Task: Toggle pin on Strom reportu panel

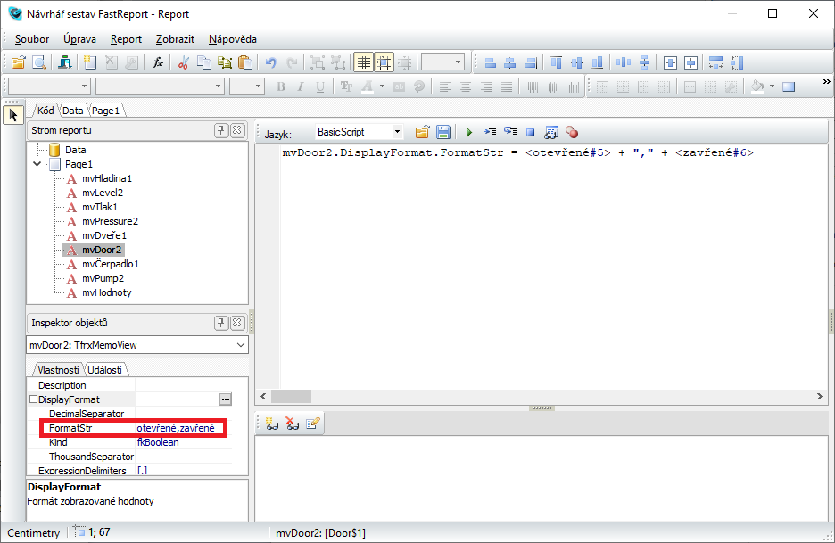Action: (x=221, y=130)
